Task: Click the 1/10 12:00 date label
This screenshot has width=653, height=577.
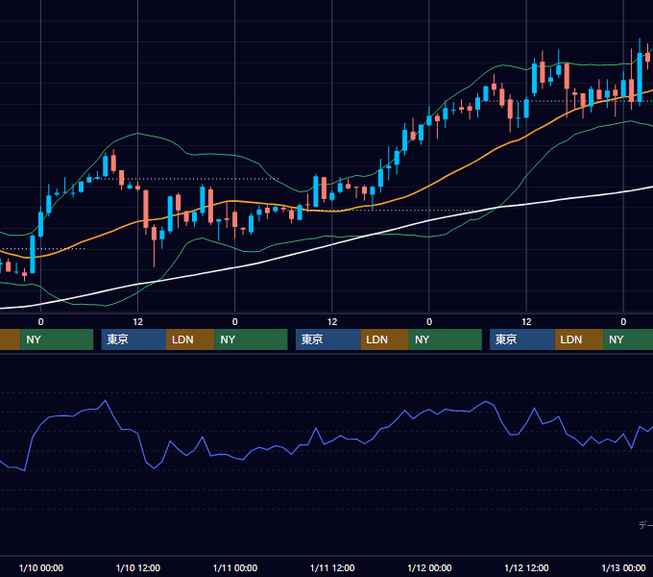Action: (138, 567)
